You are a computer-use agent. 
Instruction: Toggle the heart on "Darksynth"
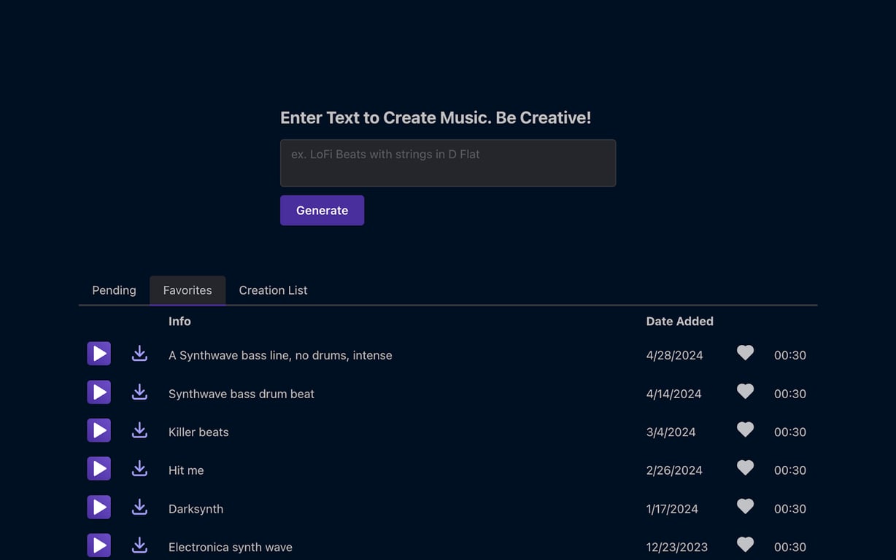pos(745,505)
